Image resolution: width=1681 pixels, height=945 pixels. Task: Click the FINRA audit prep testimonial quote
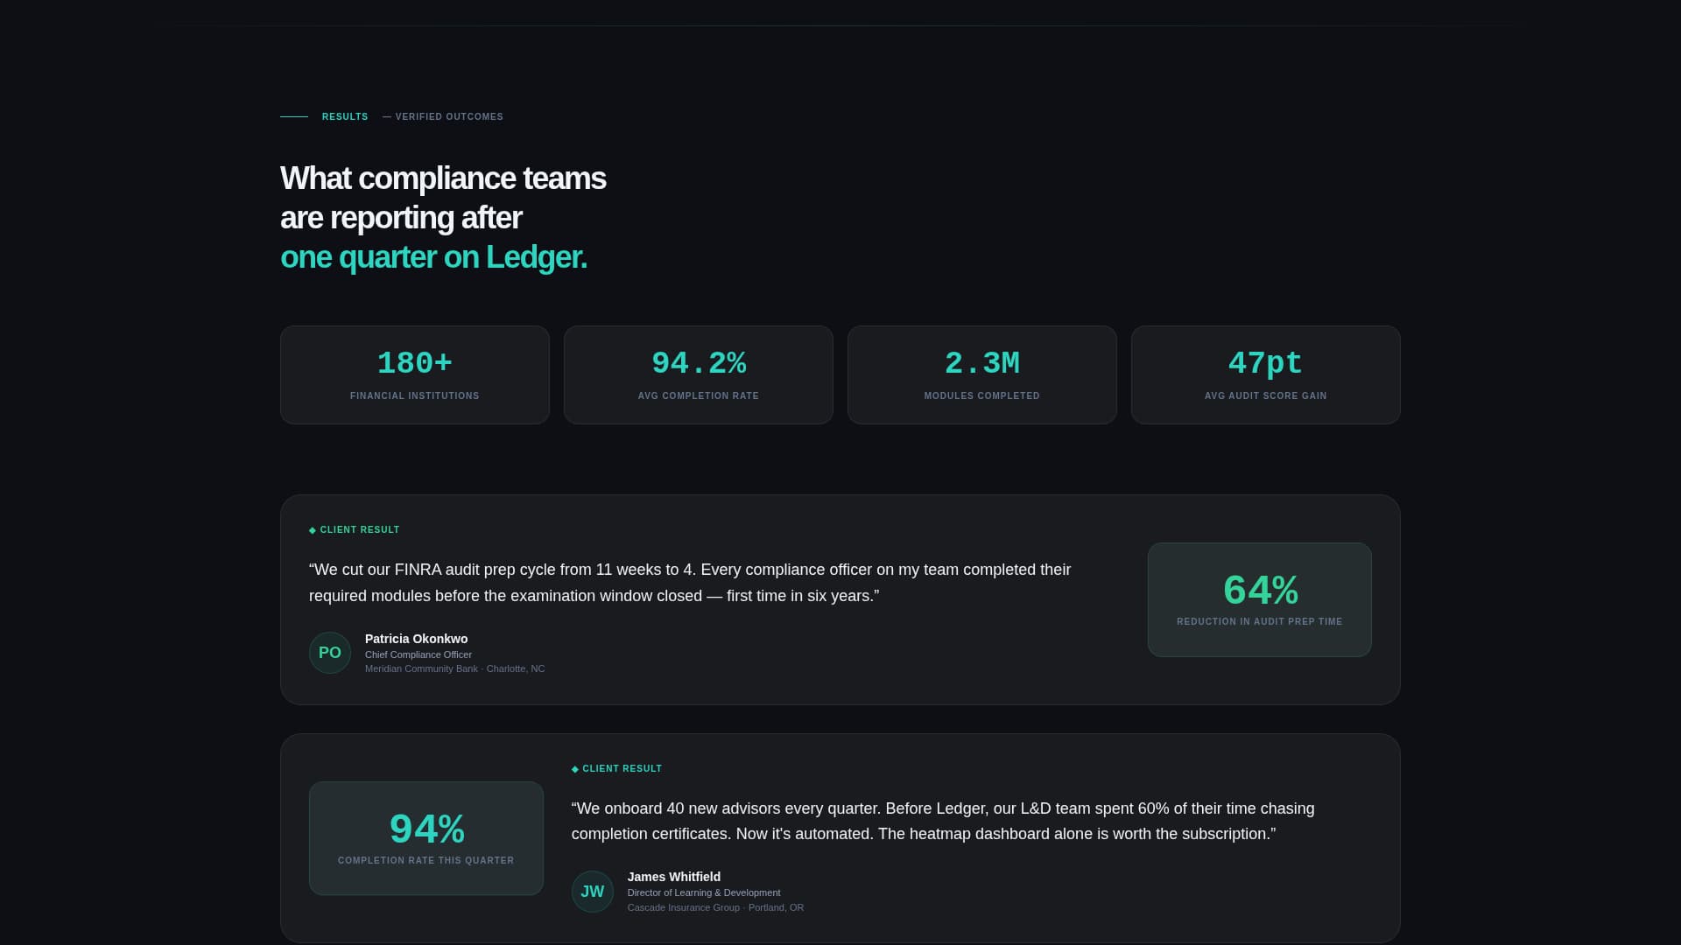(x=690, y=583)
